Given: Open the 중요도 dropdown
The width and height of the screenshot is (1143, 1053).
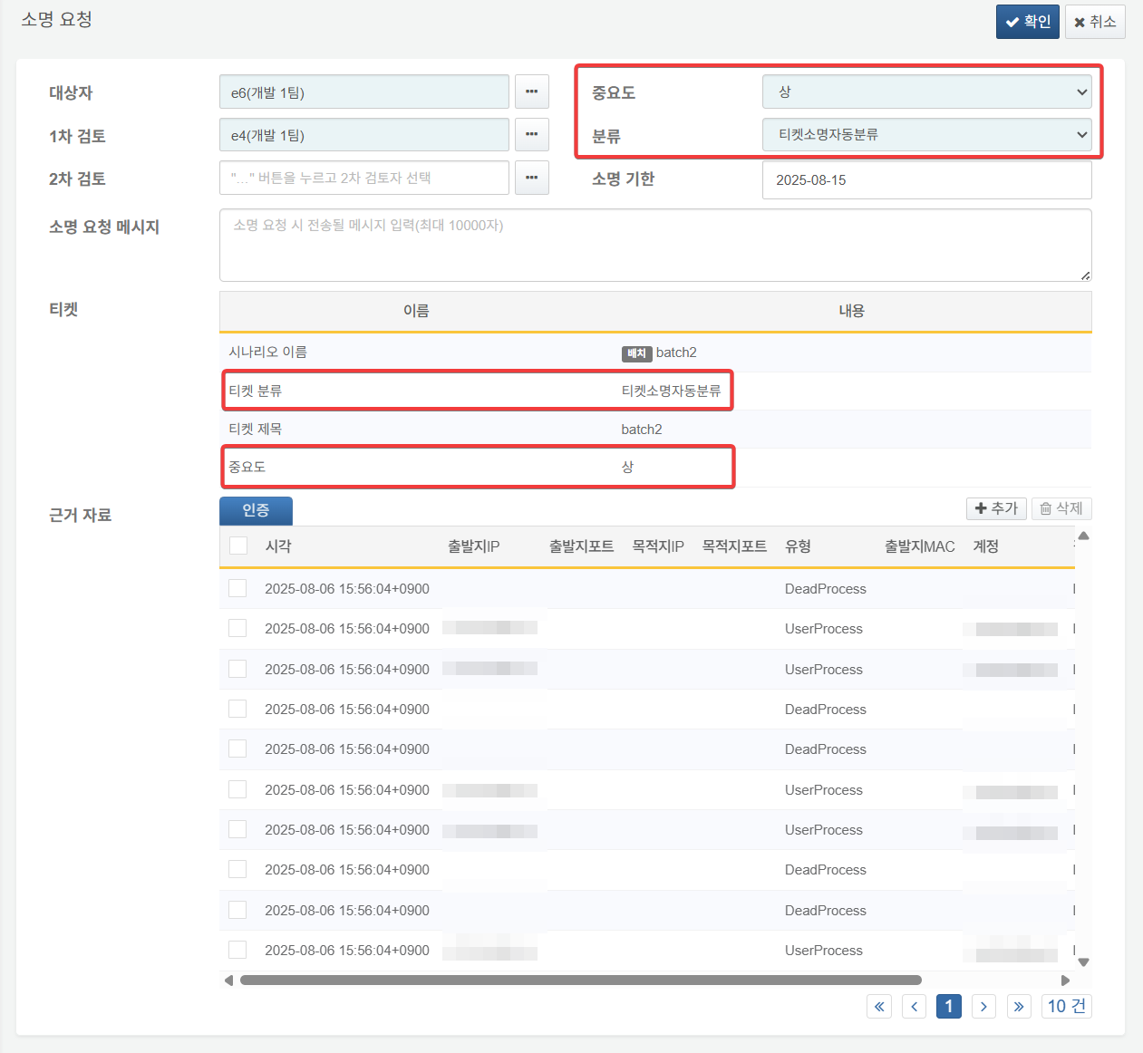Looking at the screenshot, I should coord(926,92).
